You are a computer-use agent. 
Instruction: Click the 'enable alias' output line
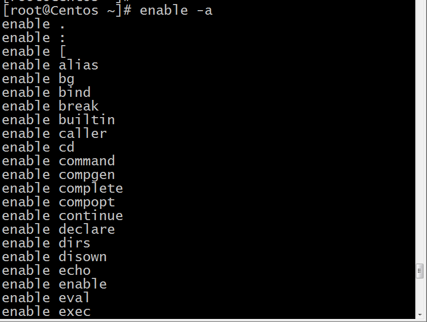[x=50, y=65]
